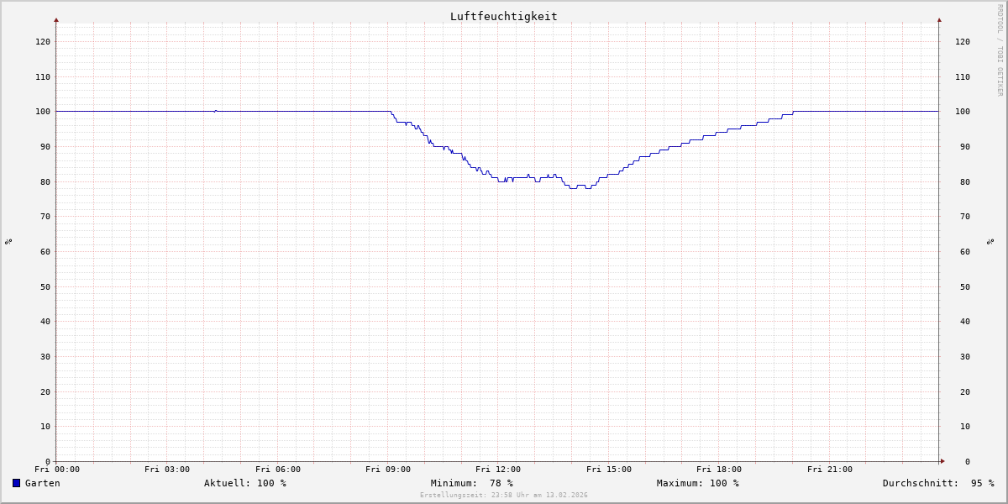Click the Garten legend label
The width and height of the screenshot is (1008, 504).
click(42, 483)
